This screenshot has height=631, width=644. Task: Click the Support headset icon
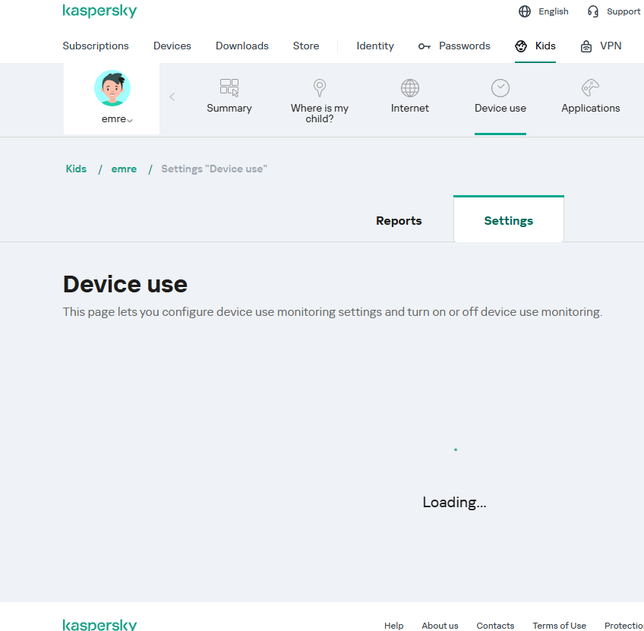[592, 11]
